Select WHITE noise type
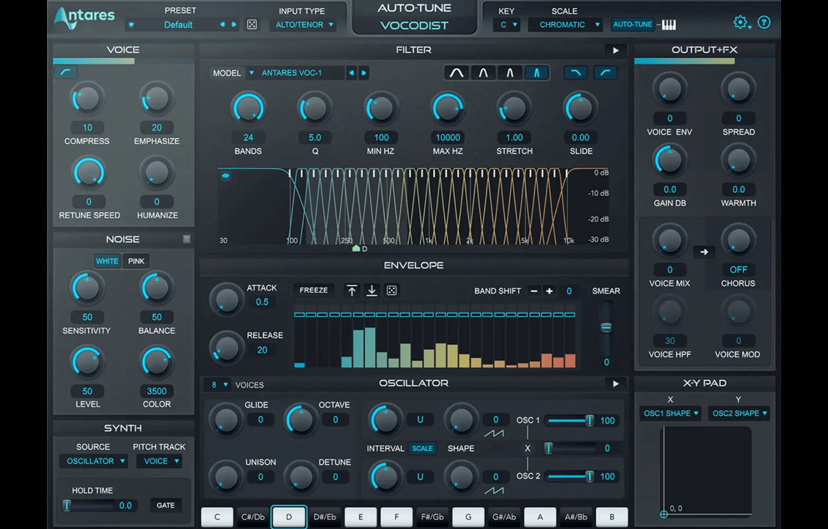The width and height of the screenshot is (828, 529). click(x=107, y=261)
